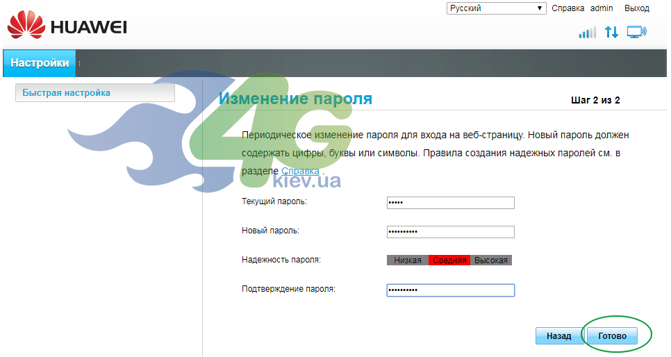The height and width of the screenshot is (357, 671).
Task: Click the Готово button
Action: point(612,336)
